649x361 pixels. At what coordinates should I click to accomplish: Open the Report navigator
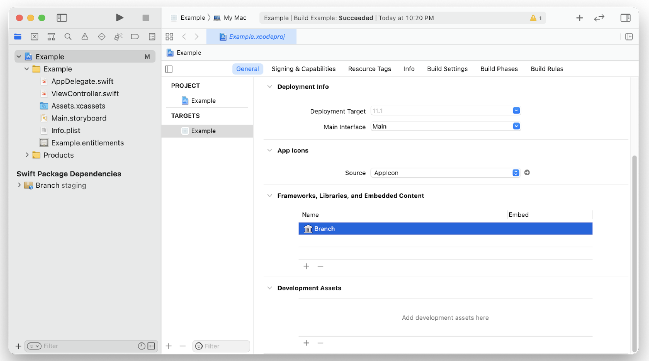click(x=152, y=37)
